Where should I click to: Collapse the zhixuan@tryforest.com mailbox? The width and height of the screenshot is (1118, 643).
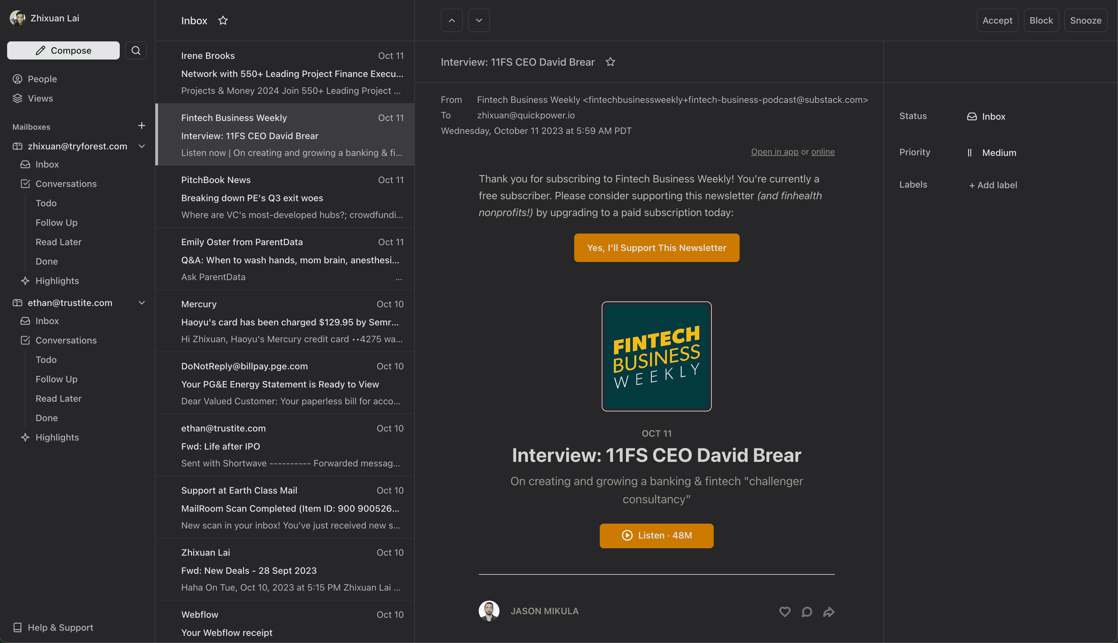point(142,146)
